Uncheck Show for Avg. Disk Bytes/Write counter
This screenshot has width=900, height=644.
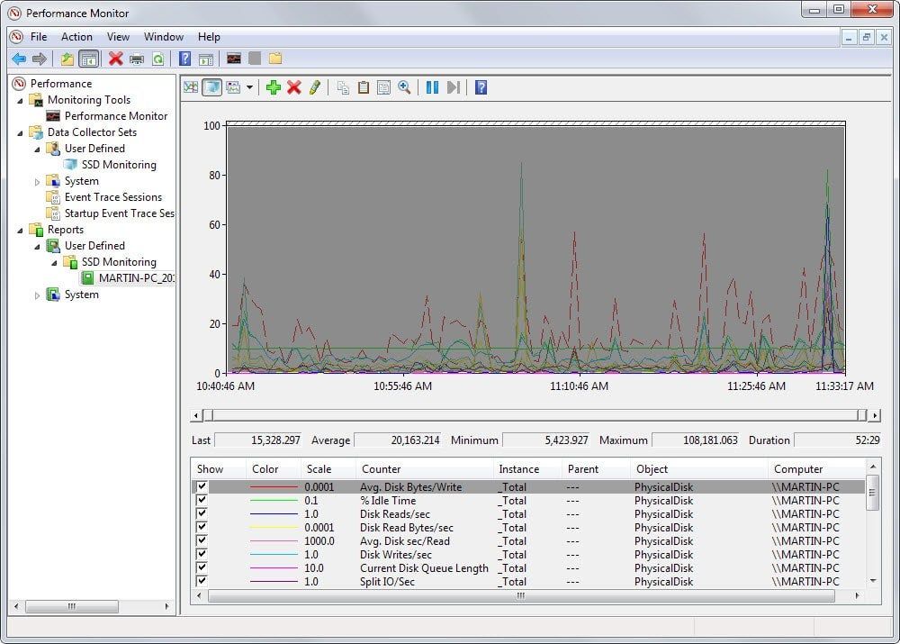click(202, 486)
